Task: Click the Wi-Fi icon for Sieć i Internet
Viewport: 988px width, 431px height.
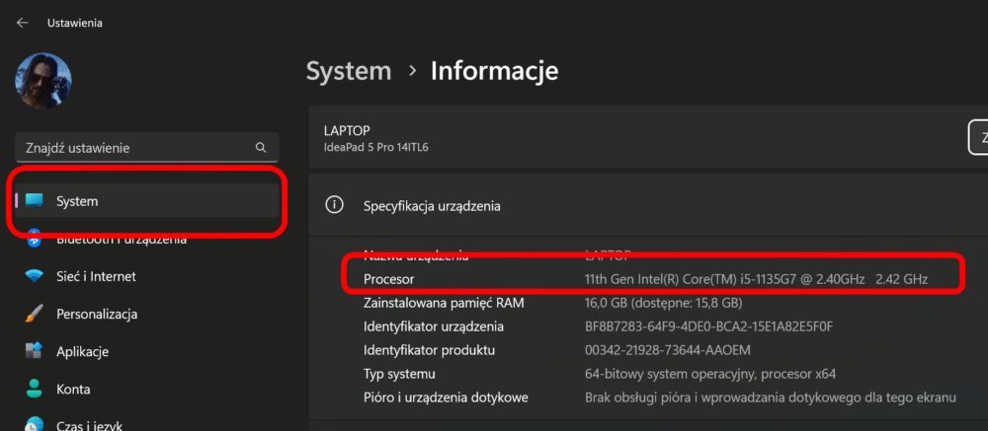Action: pos(34,276)
